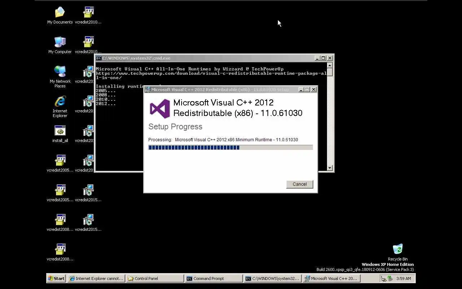Click the 'All-In-One Runtimes by W1zzard' line
This screenshot has width=462, height=289.
click(x=189, y=69)
